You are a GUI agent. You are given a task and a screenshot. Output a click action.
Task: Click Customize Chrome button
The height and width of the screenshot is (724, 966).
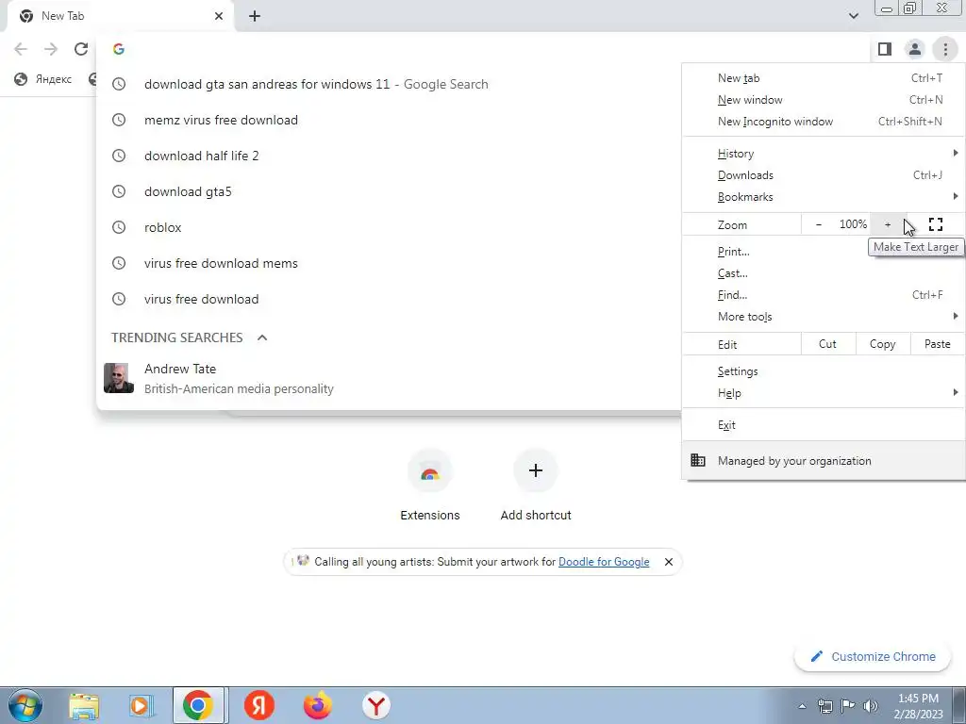pyautogui.click(x=874, y=656)
